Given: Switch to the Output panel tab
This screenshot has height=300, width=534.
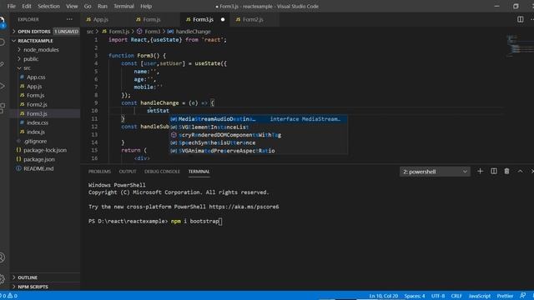Looking at the screenshot, I should [128, 172].
